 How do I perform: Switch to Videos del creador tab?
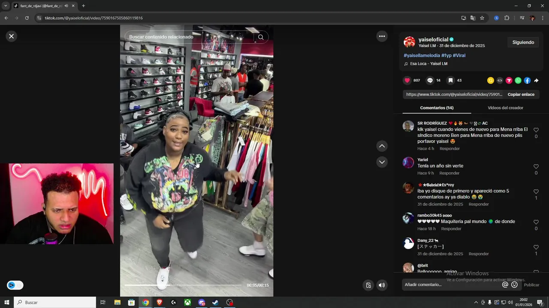(x=505, y=108)
